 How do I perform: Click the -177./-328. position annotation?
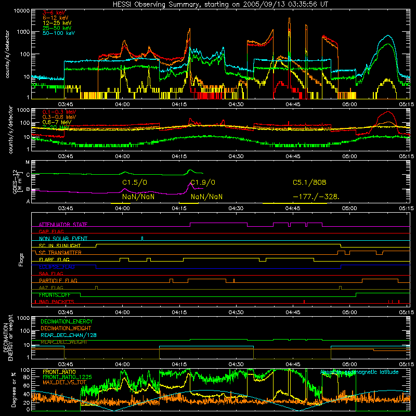[x=316, y=197]
